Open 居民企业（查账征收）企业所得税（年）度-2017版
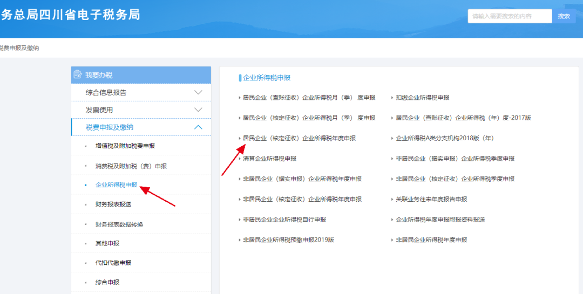The image size is (583, 294). coord(463,118)
